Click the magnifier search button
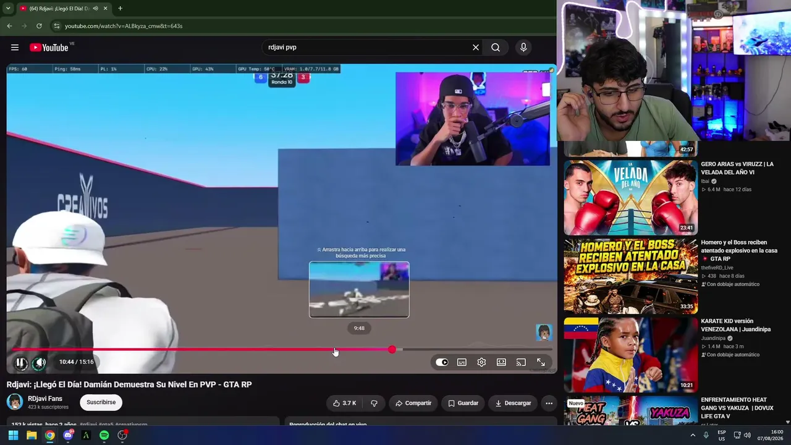Image resolution: width=791 pixels, height=445 pixels. [496, 48]
